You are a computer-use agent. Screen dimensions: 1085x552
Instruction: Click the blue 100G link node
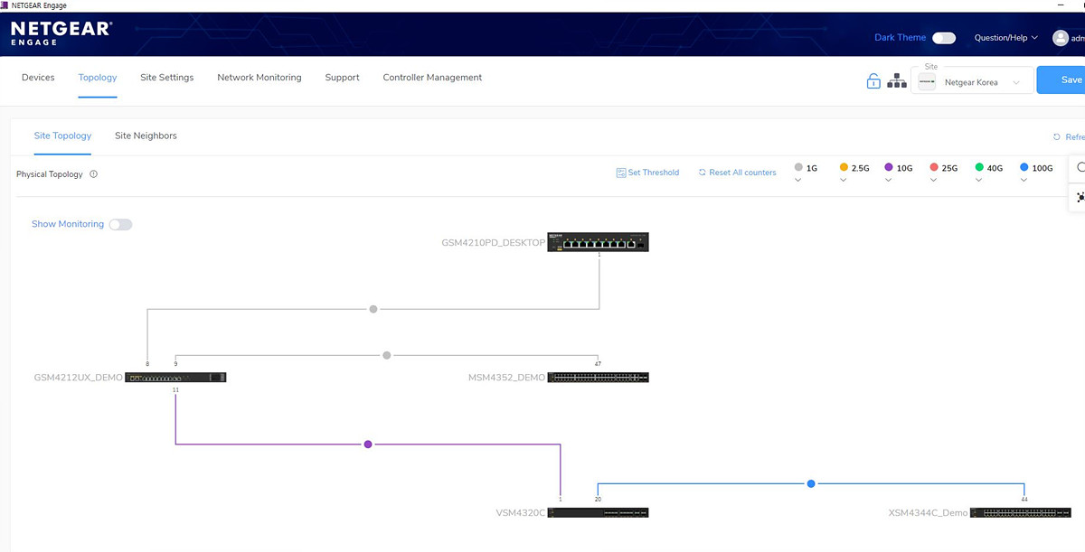pyautogui.click(x=811, y=484)
